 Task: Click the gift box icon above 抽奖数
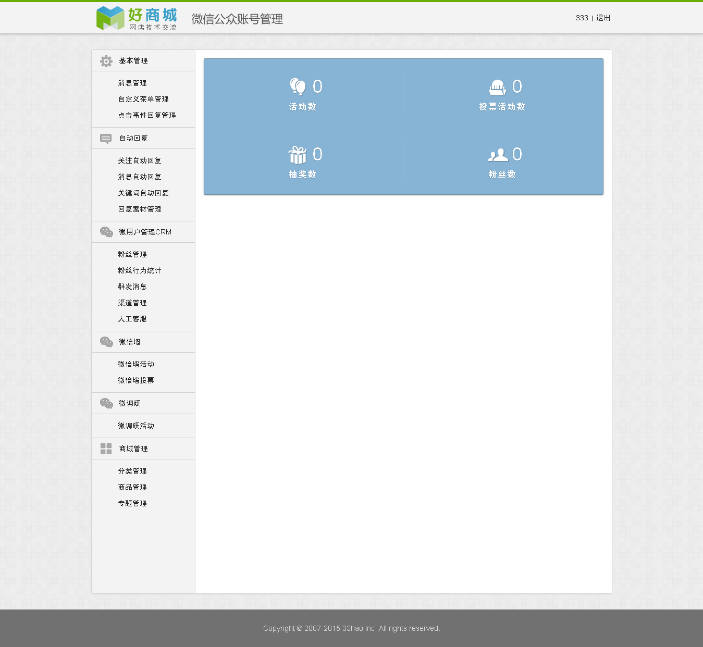[298, 155]
